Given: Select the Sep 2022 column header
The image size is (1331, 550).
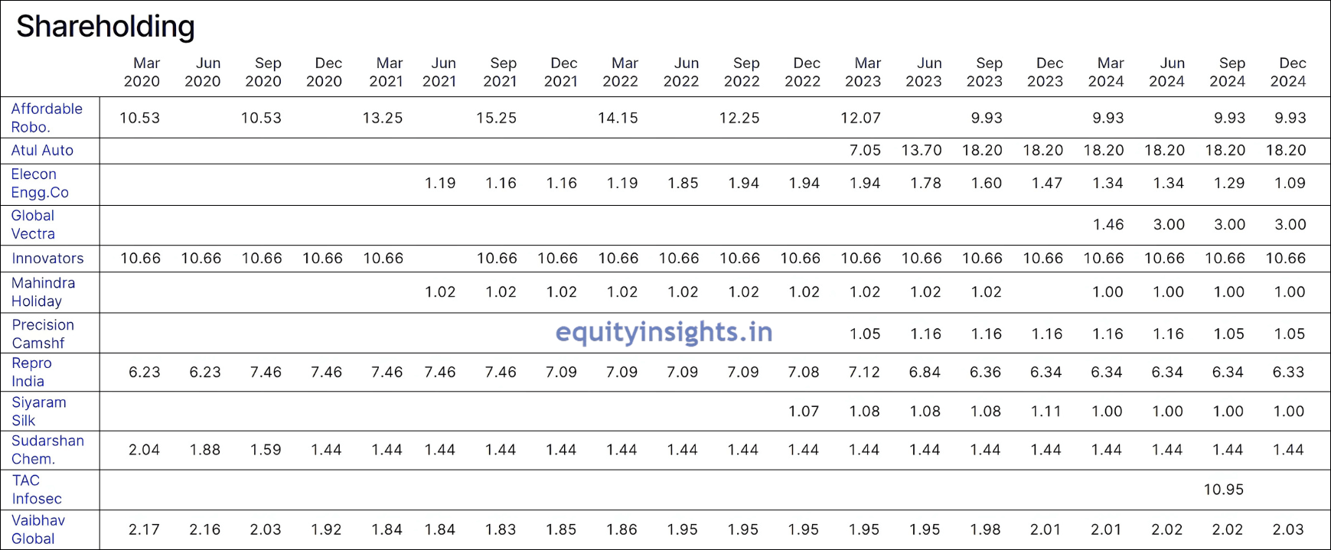Looking at the screenshot, I should pos(742,73).
